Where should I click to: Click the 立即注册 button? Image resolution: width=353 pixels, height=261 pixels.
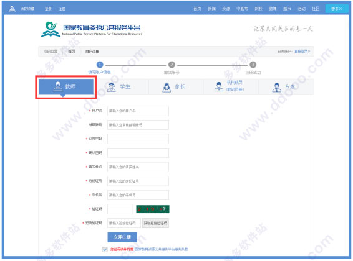pyautogui.click(x=122, y=237)
